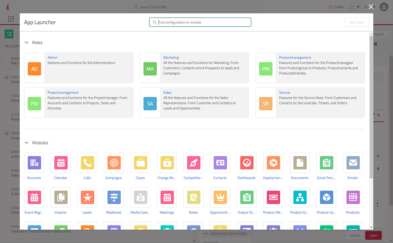The height and width of the screenshot is (243, 393).
Task: Open the Opportunities crown icon
Action: click(x=220, y=197)
